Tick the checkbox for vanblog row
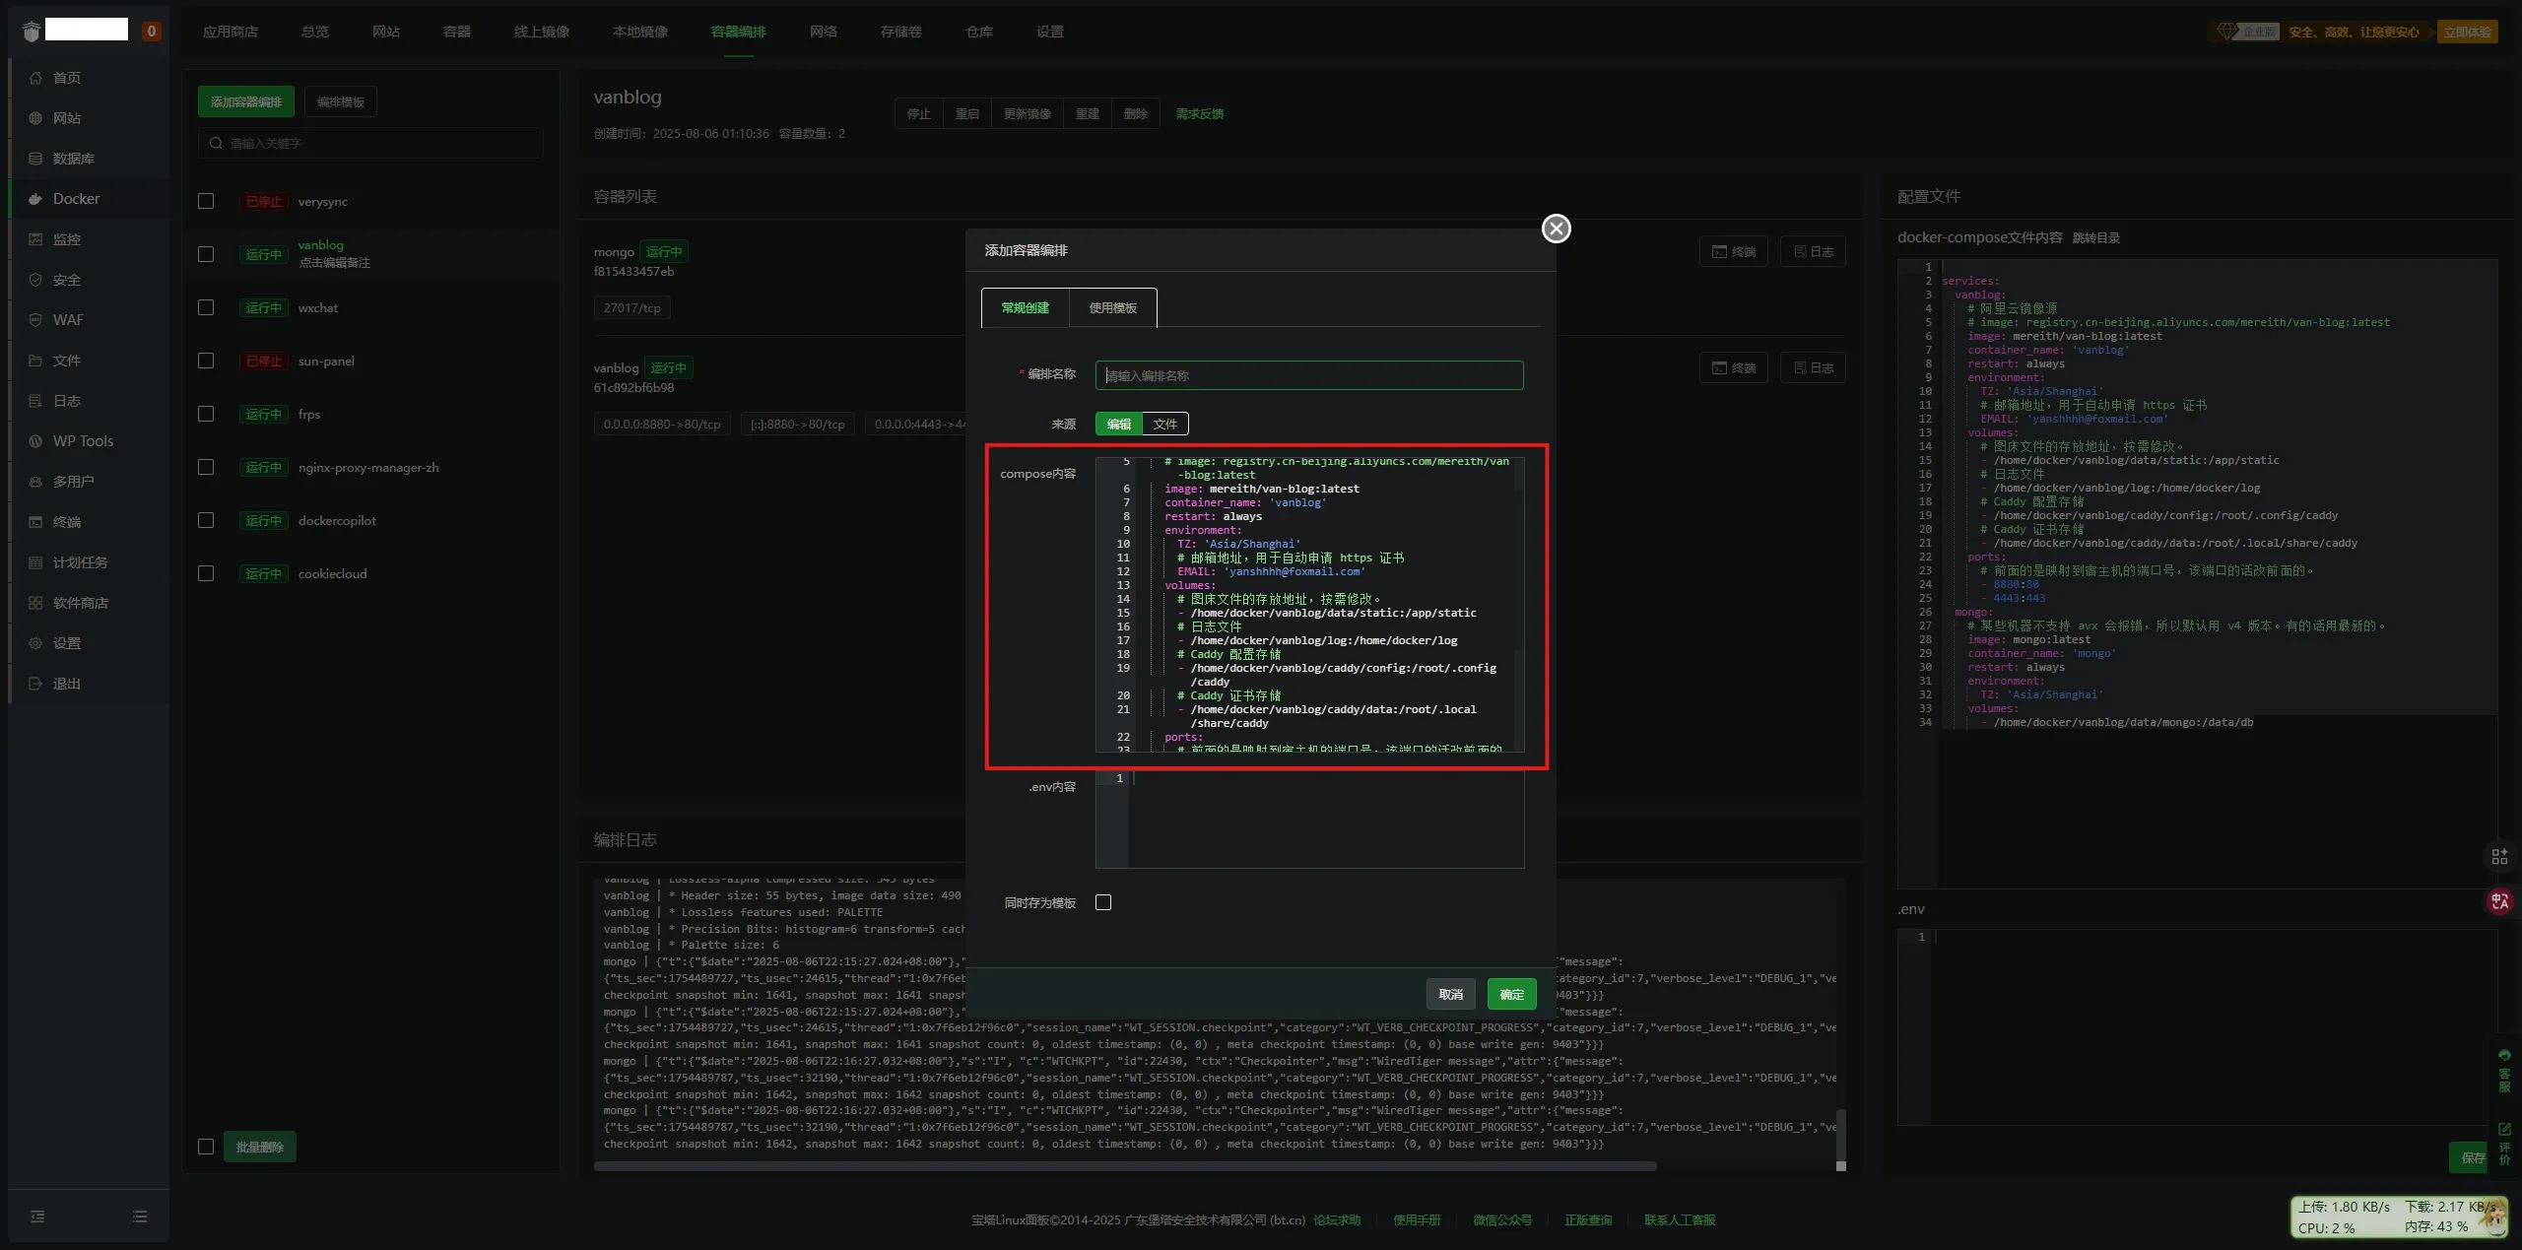2522x1250 pixels. point(206,254)
